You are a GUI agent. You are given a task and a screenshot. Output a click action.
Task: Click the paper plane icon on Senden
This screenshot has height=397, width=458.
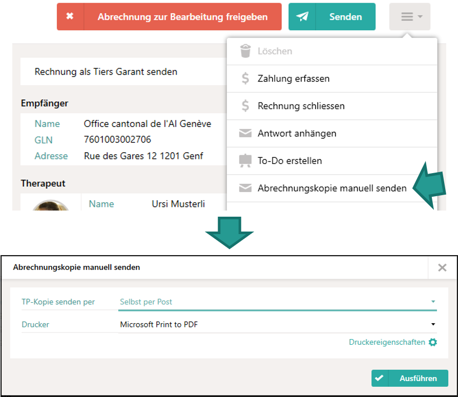point(302,17)
